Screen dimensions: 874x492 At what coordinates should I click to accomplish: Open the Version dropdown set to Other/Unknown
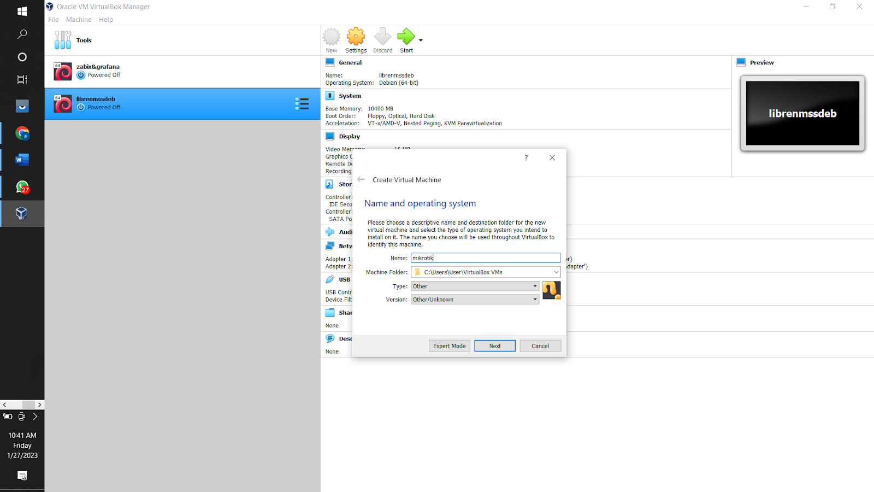(475, 300)
